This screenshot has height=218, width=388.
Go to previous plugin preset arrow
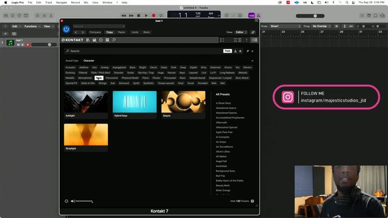(x=76, y=32)
